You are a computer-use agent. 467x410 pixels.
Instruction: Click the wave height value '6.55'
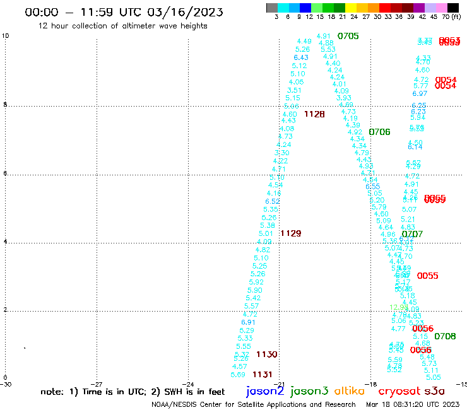pos(373,186)
